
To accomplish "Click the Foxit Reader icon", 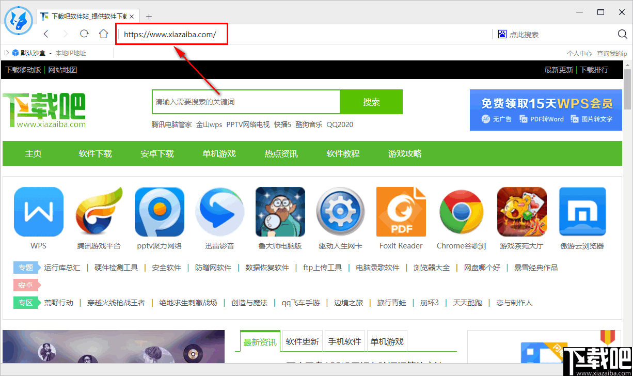I will pyautogui.click(x=401, y=211).
